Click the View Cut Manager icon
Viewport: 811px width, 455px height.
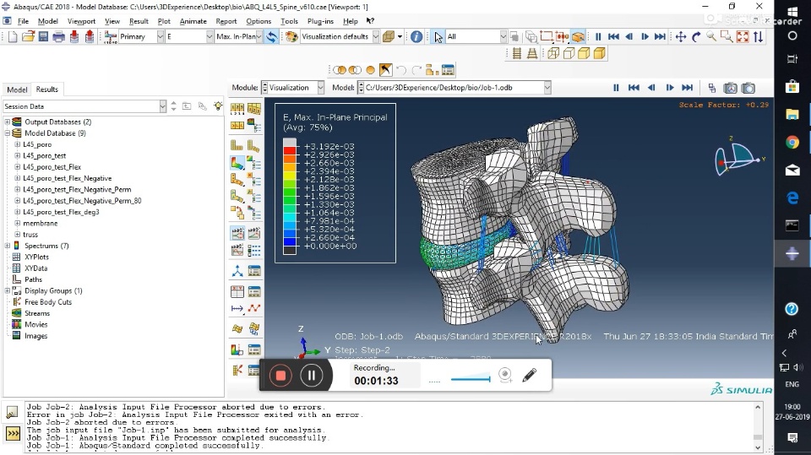(253, 350)
